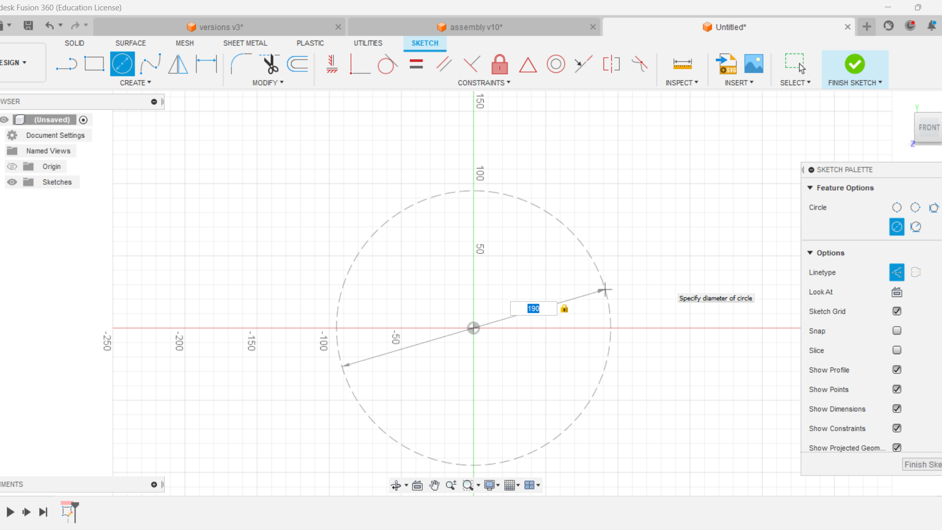Click Look At icon in Sketch Palette

coord(896,292)
